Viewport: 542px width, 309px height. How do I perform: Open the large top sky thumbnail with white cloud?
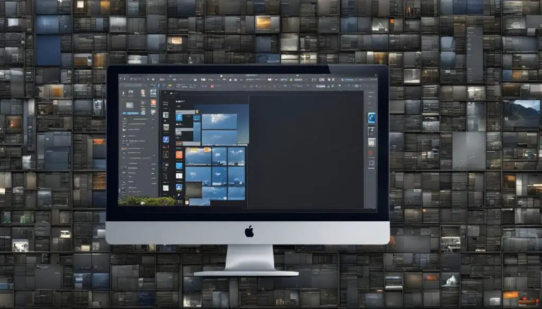(220, 121)
